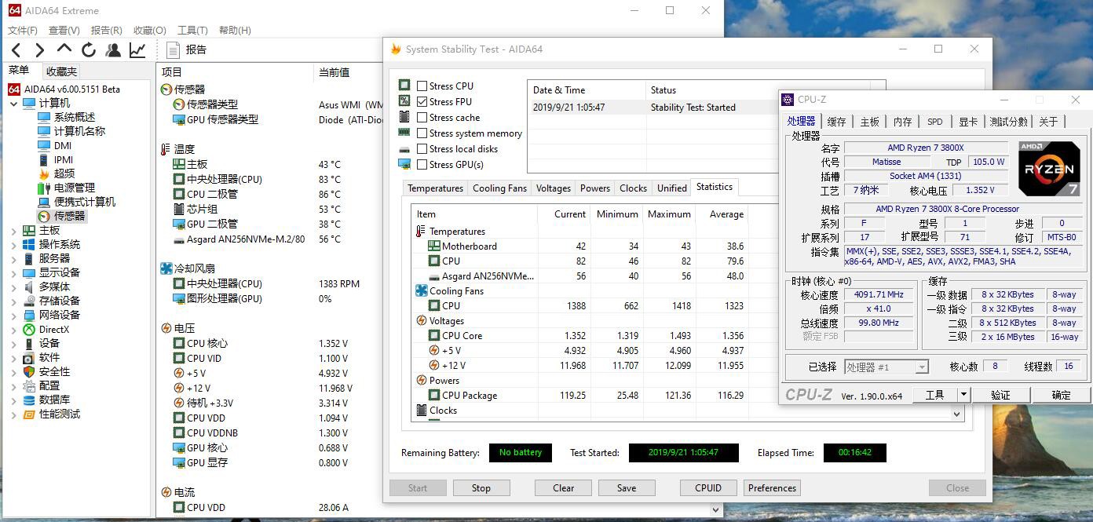Go back using AIDA64 toolbar back arrow
Image resolution: width=1093 pixels, height=522 pixels.
click(16, 50)
